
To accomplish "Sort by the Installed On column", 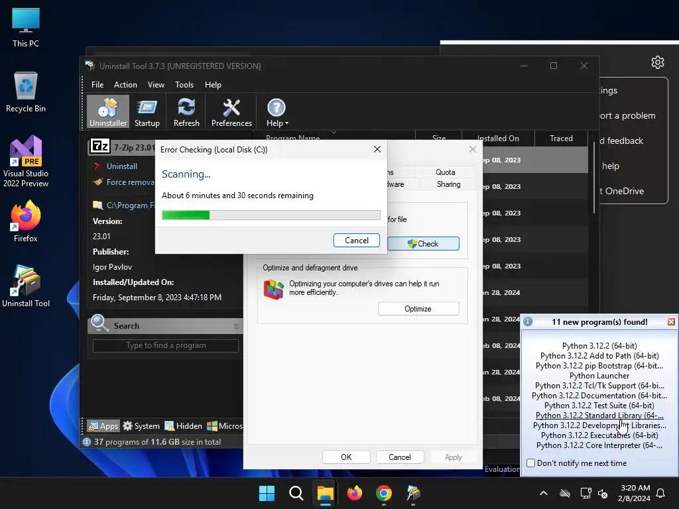I will [x=498, y=139].
